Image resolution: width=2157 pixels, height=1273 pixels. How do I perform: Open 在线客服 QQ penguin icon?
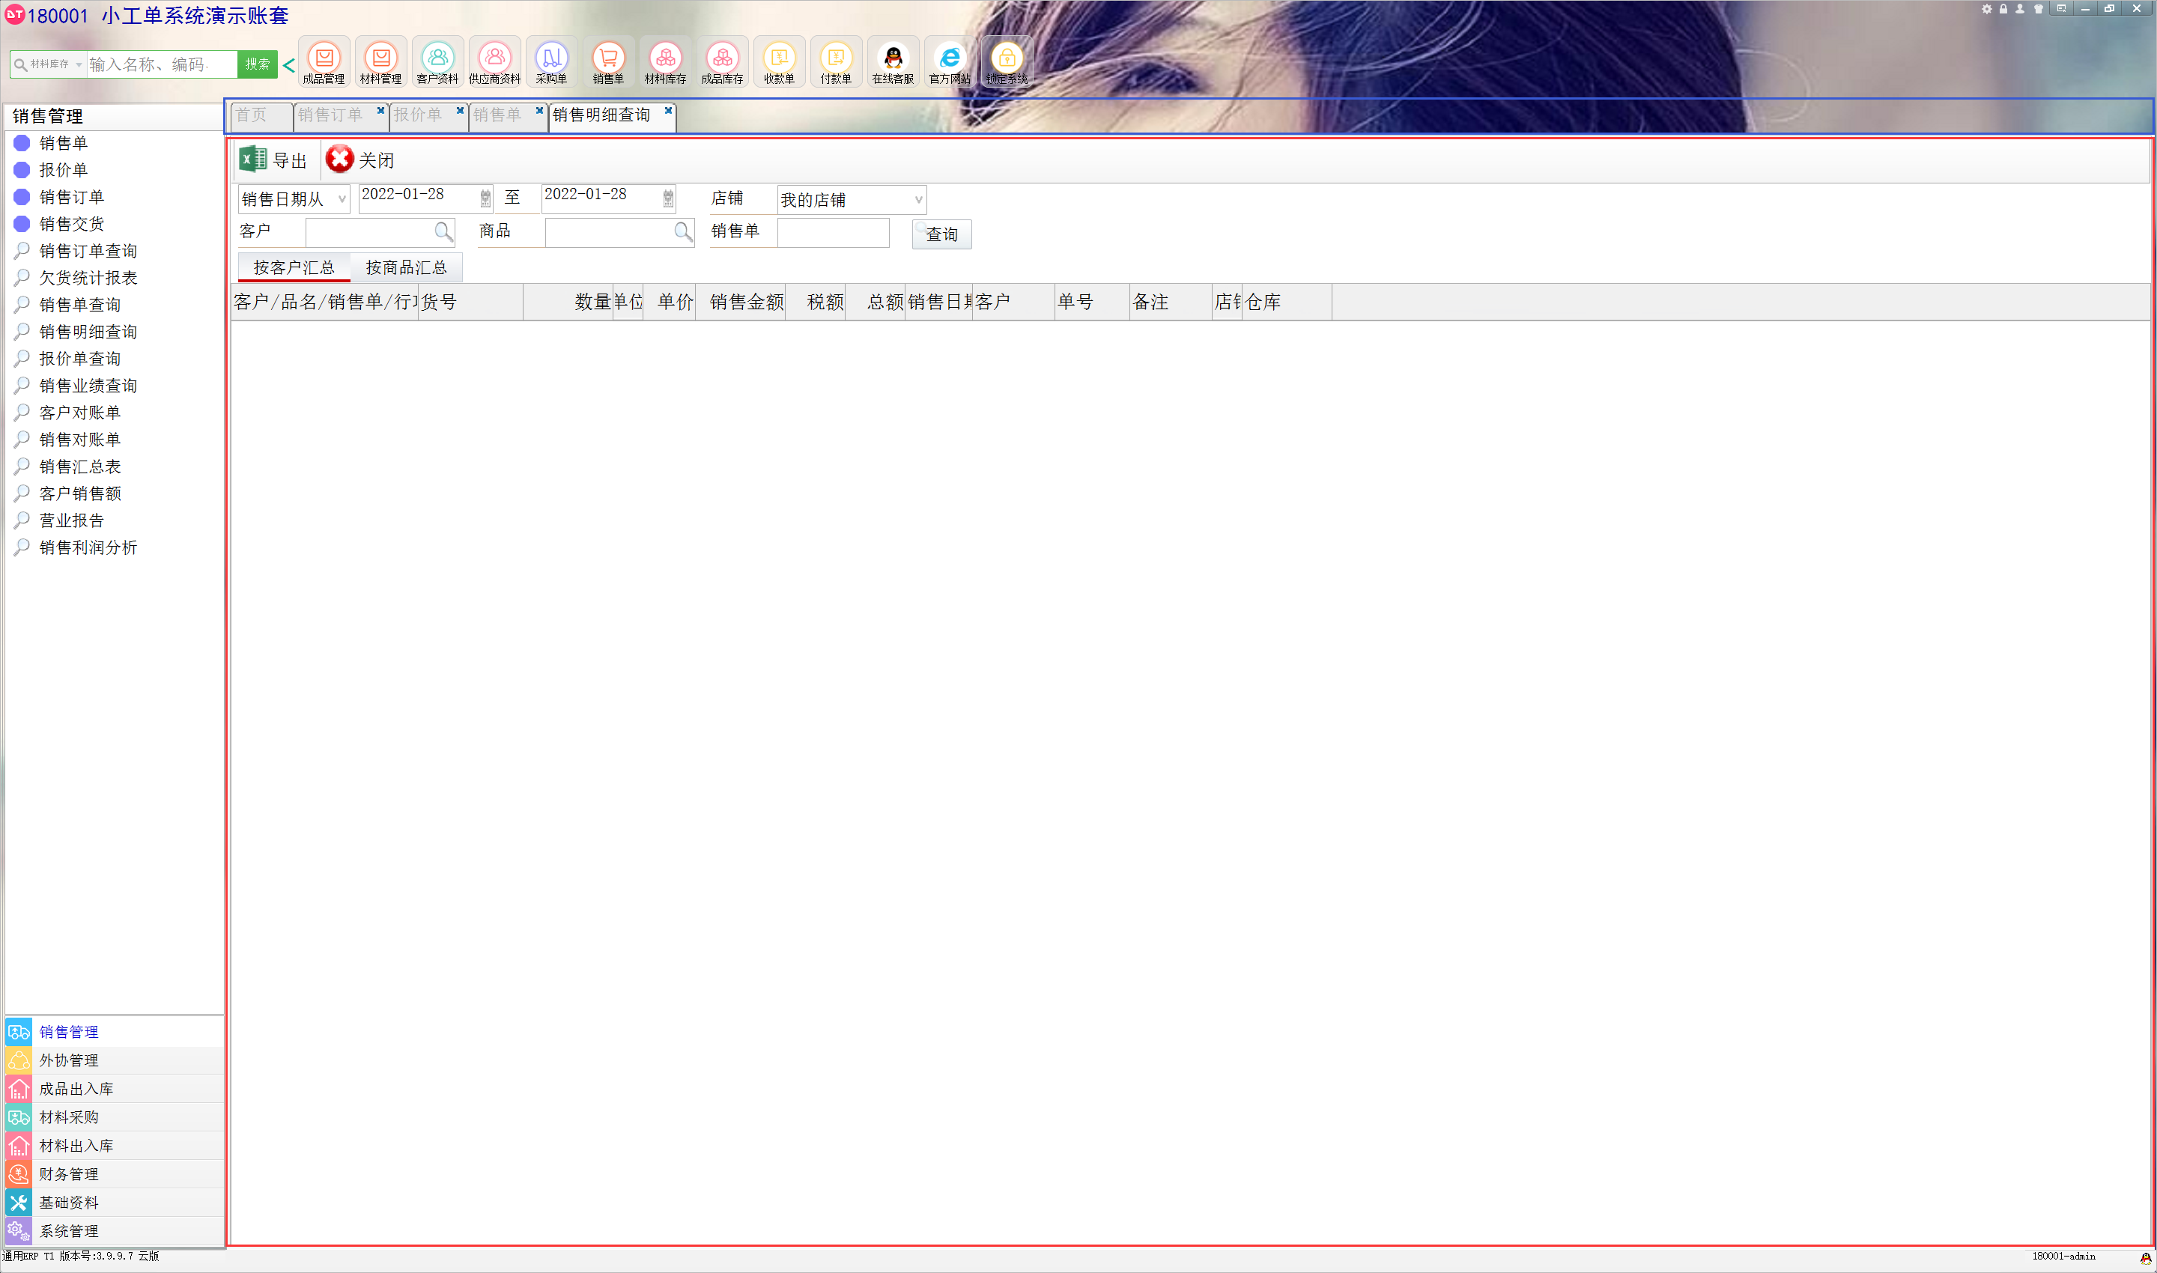pyautogui.click(x=892, y=59)
